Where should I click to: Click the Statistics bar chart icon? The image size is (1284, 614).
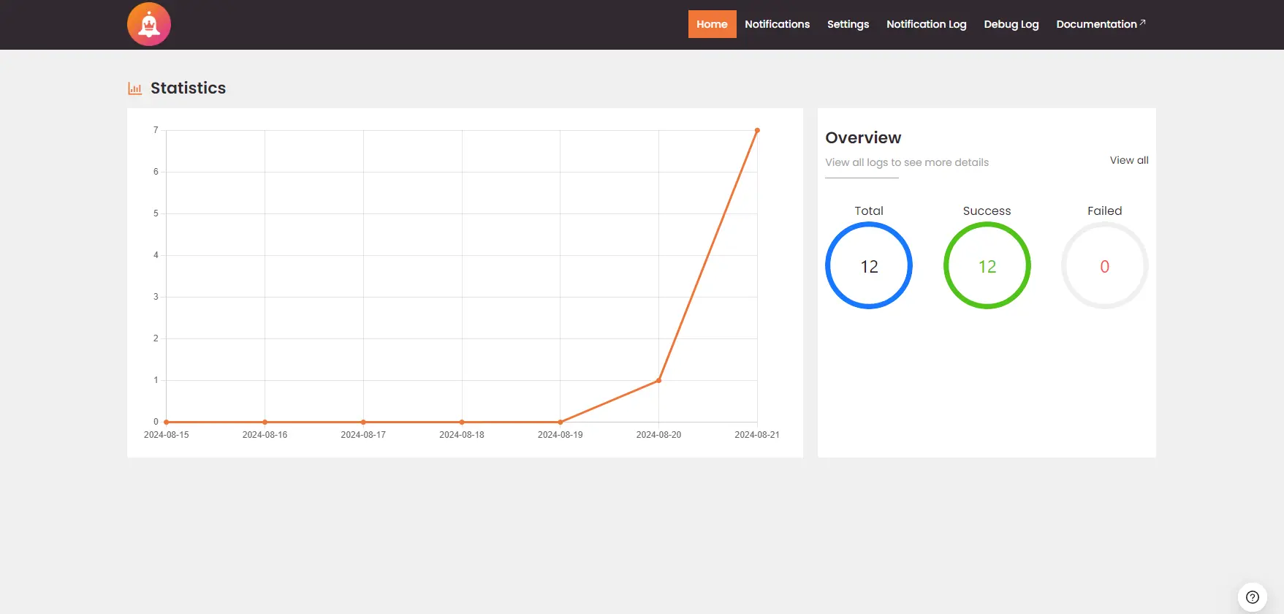[135, 88]
